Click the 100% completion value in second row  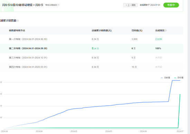pyautogui.click(x=158, y=48)
